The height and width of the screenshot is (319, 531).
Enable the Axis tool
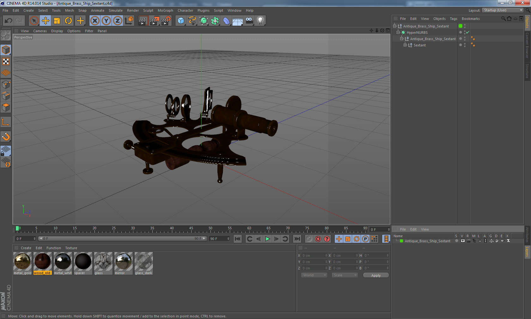[x=6, y=122]
